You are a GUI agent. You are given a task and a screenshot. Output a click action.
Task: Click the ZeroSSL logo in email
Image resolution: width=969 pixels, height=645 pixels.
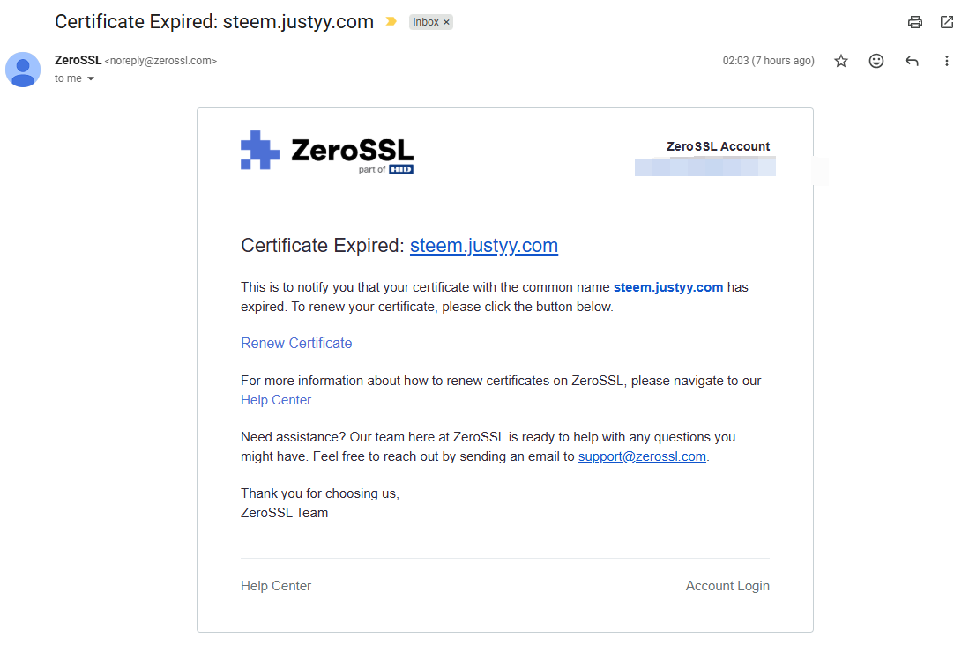[327, 152]
